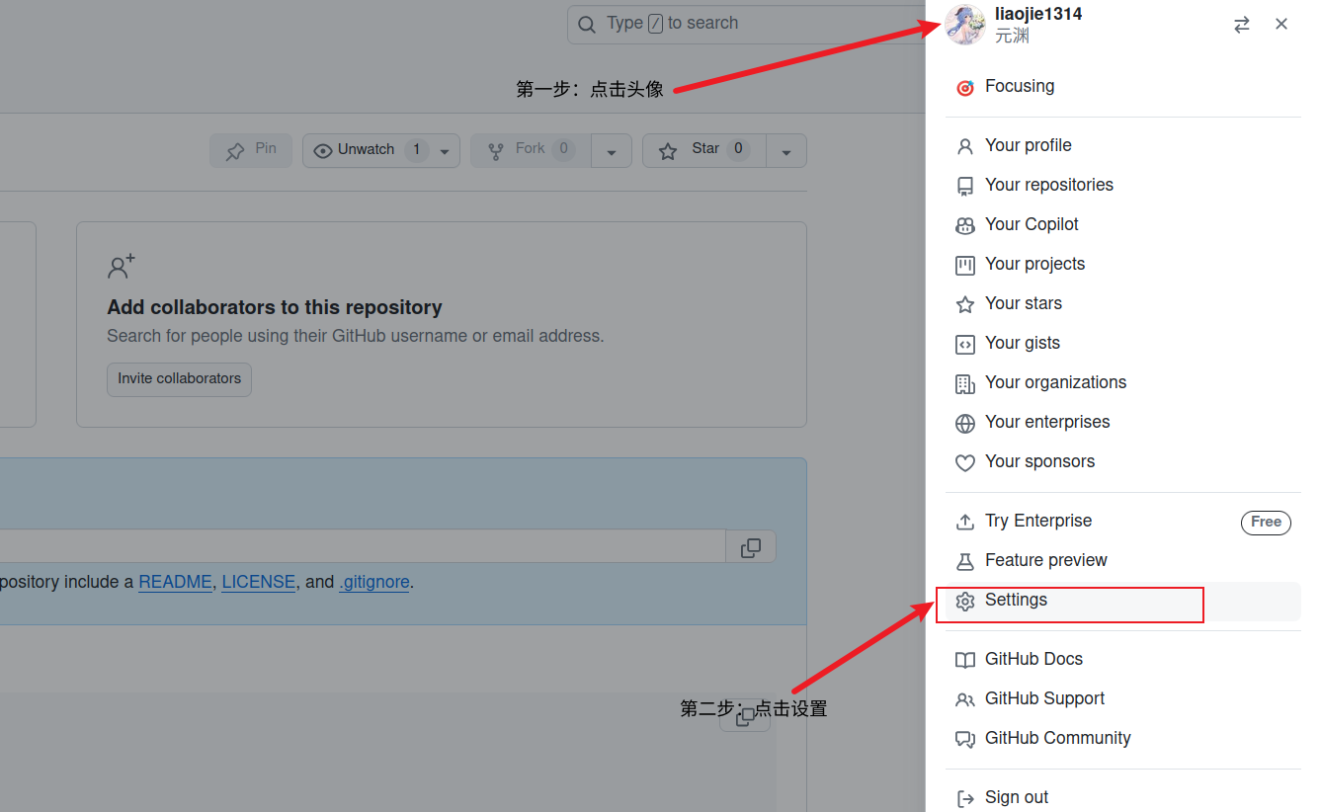Expand the Unwatch dropdown caret
Image resolution: width=1321 pixels, height=812 pixels.
[445, 151]
